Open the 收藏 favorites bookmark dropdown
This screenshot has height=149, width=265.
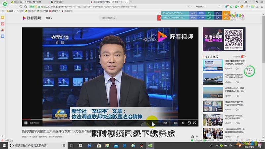[x=11, y=11]
